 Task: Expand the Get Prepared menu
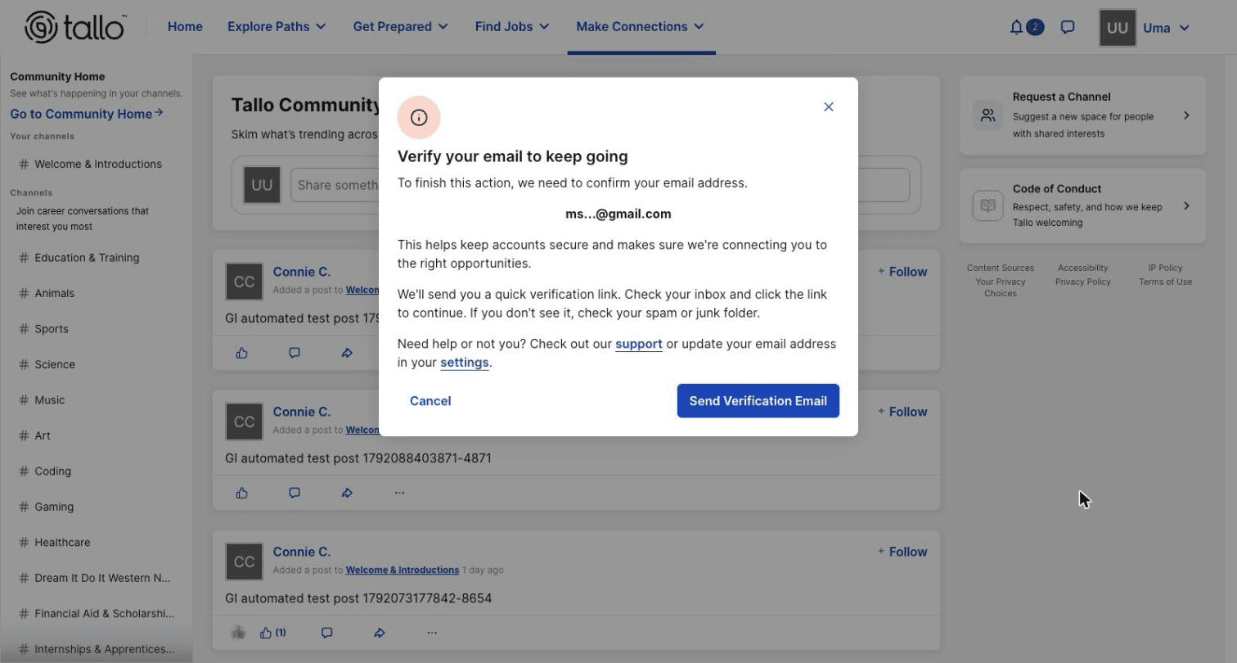[x=401, y=26]
